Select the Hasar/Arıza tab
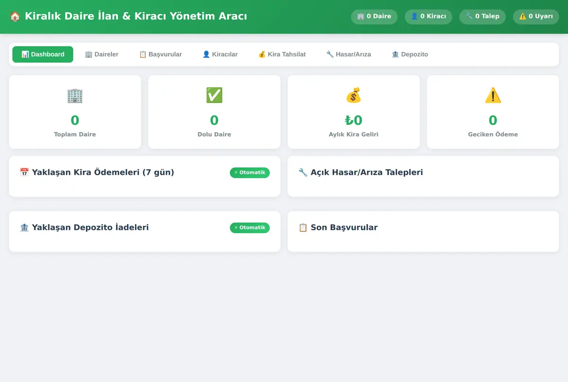This screenshot has height=382, width=568. tap(349, 55)
